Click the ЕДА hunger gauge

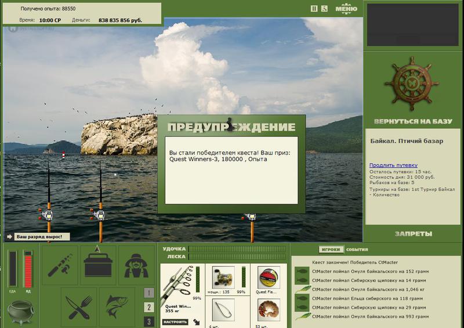[12, 269]
